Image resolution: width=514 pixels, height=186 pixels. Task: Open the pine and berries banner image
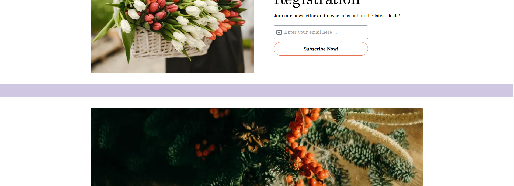(x=256, y=147)
